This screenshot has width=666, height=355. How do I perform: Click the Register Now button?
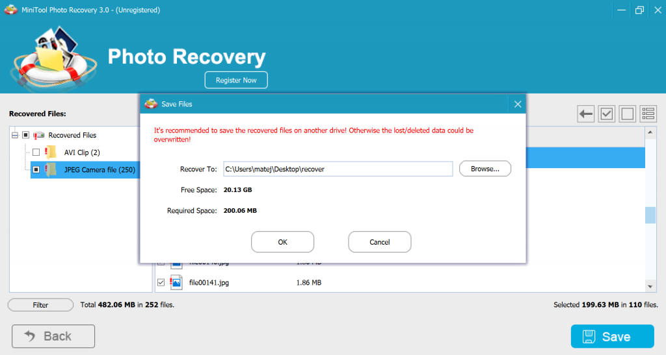point(236,80)
